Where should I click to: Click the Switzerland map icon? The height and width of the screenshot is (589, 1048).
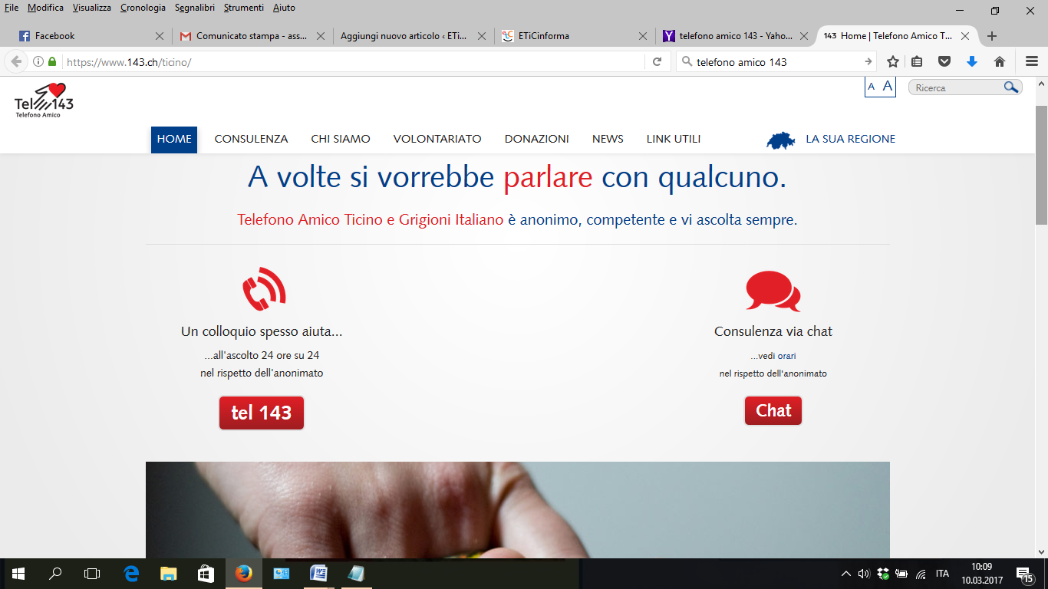pos(780,140)
